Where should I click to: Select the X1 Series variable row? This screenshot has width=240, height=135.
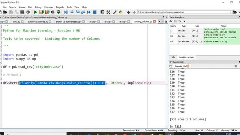204,36
